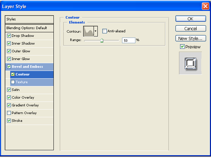
Task: Select Blending Options: Default
Action: point(26,28)
